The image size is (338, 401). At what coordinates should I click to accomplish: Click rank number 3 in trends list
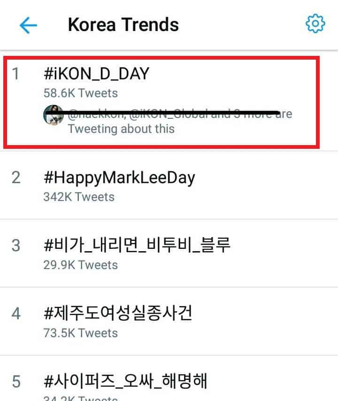point(16,246)
